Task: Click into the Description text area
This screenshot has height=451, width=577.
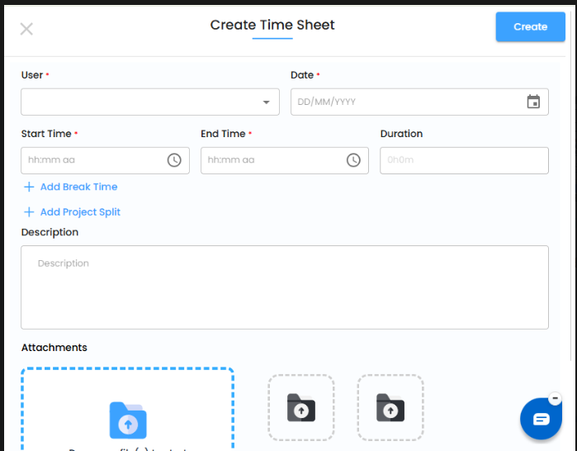Action: tap(285, 287)
